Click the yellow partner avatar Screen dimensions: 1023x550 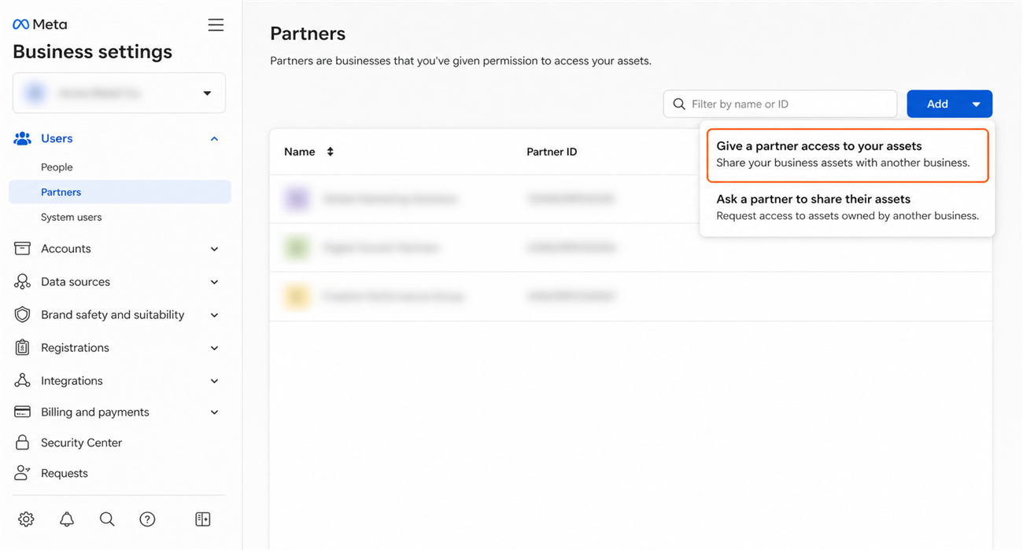coord(297,297)
